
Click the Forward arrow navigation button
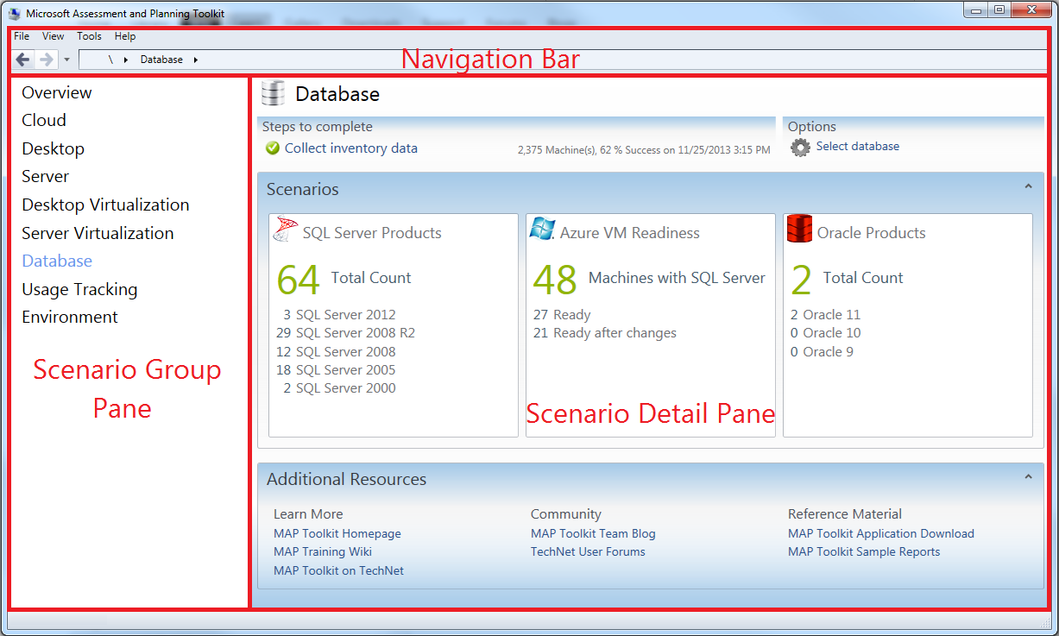[x=47, y=60]
